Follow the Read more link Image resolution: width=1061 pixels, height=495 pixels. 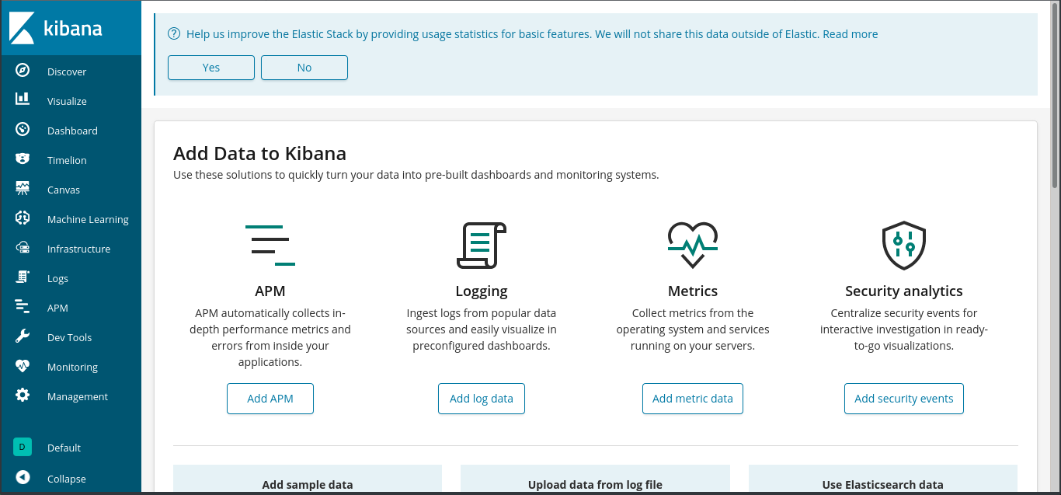click(x=850, y=34)
